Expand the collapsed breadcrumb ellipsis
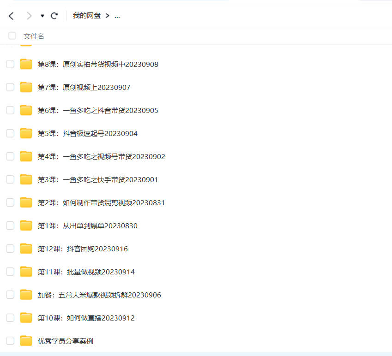Screen dimensions: 392x356 (117, 17)
